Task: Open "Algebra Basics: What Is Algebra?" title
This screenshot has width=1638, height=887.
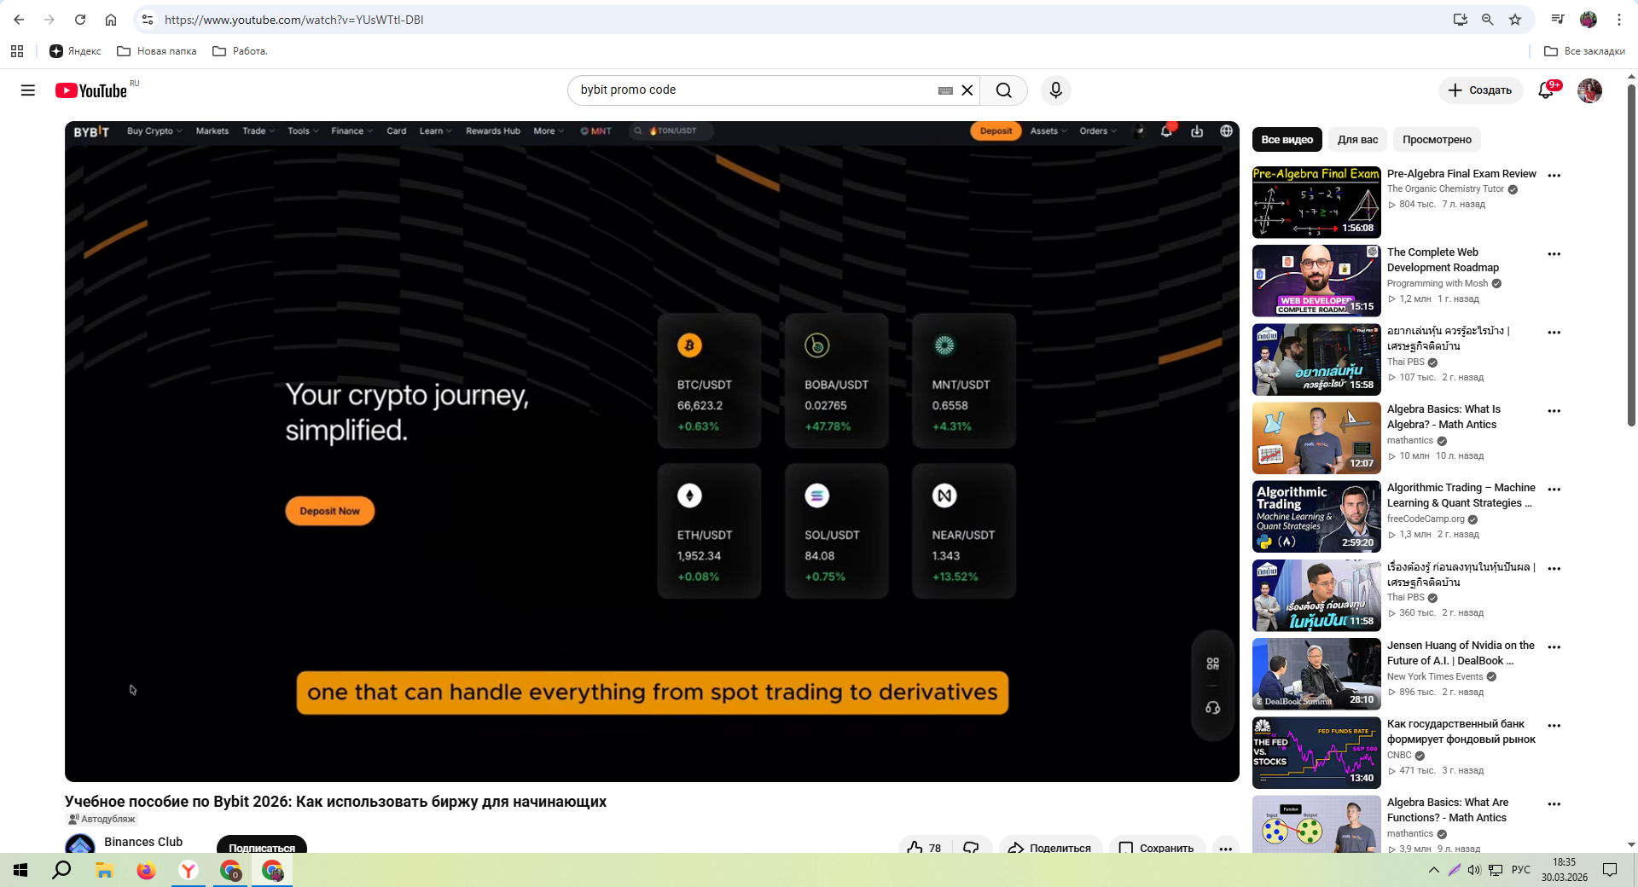Action: tap(1443, 417)
